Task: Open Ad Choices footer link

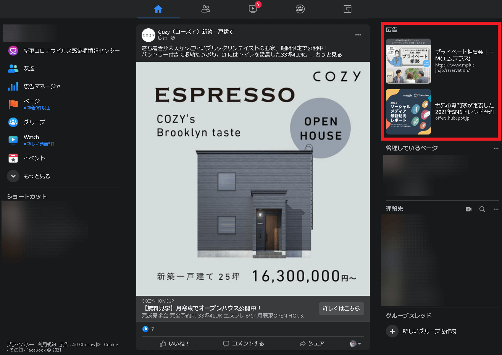Action: coord(86,344)
